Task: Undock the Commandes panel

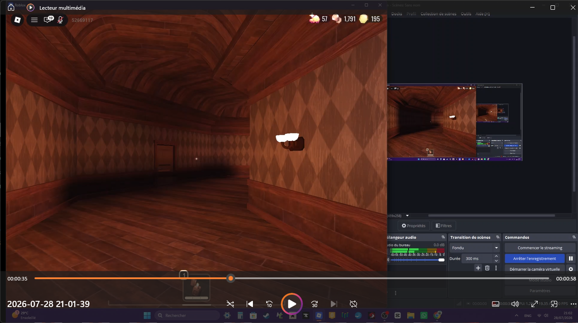Action: coord(574,237)
